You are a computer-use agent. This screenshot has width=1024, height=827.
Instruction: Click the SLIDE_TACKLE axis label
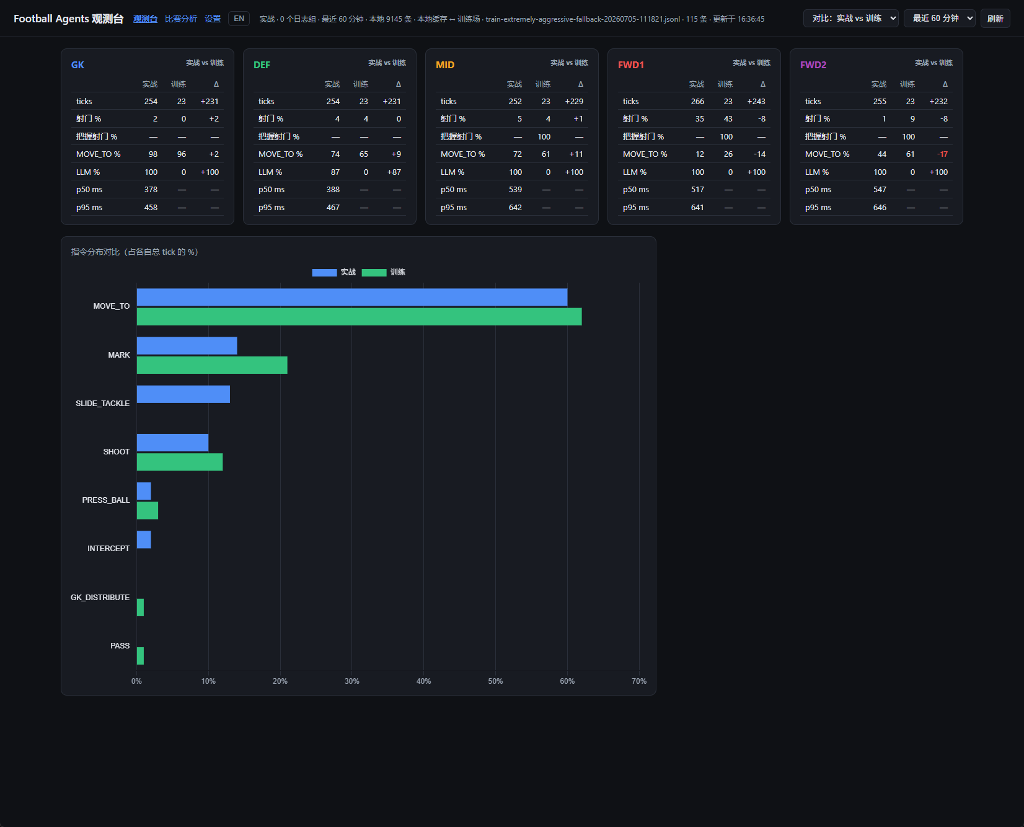[x=103, y=404]
